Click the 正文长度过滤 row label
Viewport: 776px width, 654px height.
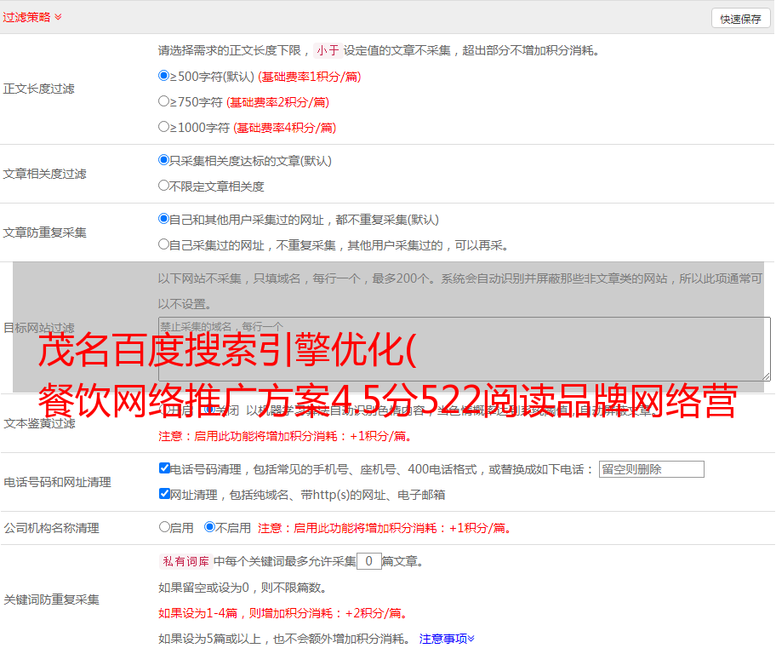point(38,89)
